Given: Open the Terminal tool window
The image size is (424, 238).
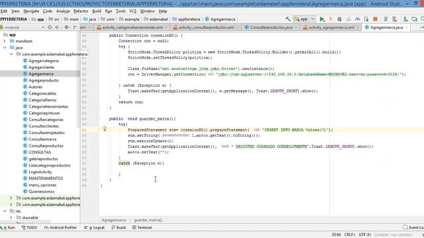Looking at the screenshot, I should click(x=142, y=227).
